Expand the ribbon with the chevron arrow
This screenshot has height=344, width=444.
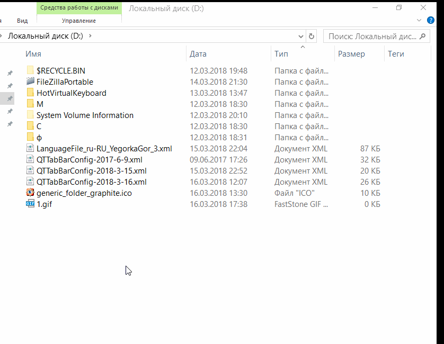tap(419, 21)
